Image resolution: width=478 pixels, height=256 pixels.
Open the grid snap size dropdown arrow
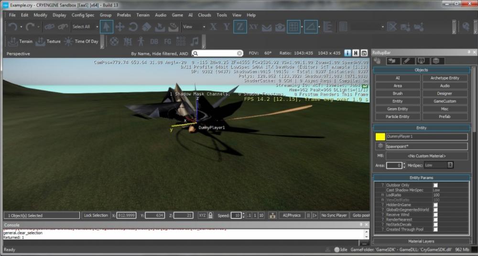point(302,27)
